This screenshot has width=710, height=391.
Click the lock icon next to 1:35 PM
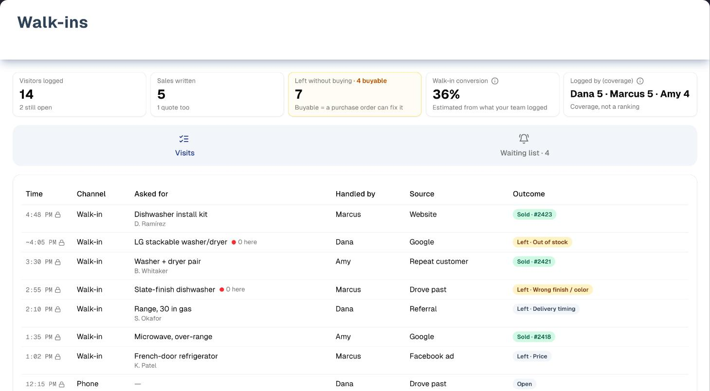[57, 337]
